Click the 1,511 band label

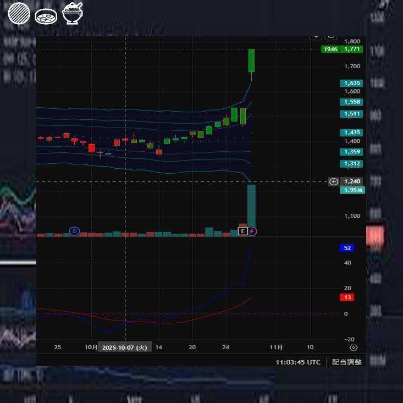352,114
